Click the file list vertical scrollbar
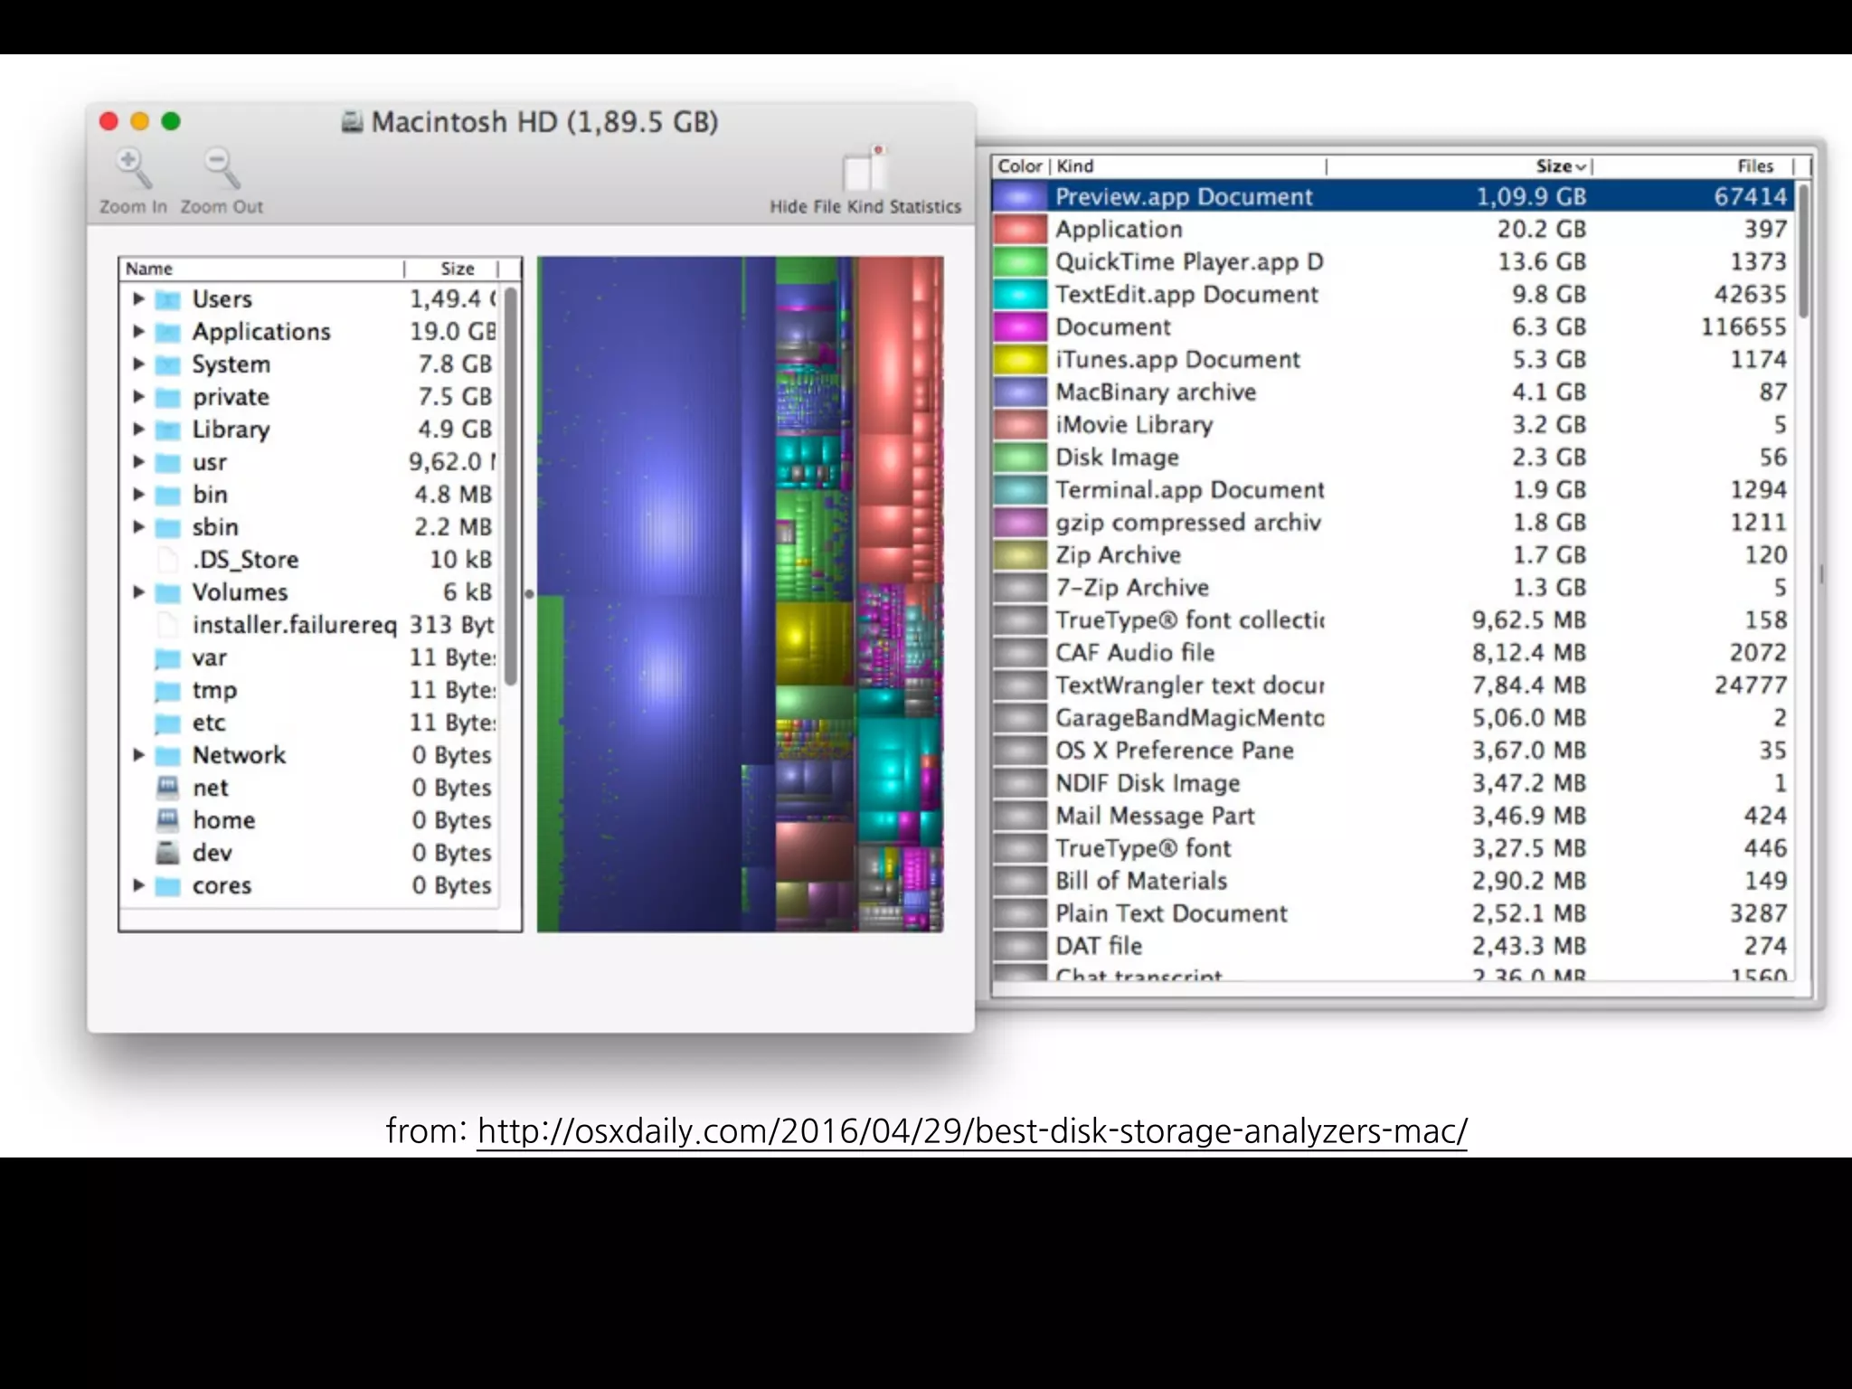This screenshot has height=1389, width=1852. point(511,486)
